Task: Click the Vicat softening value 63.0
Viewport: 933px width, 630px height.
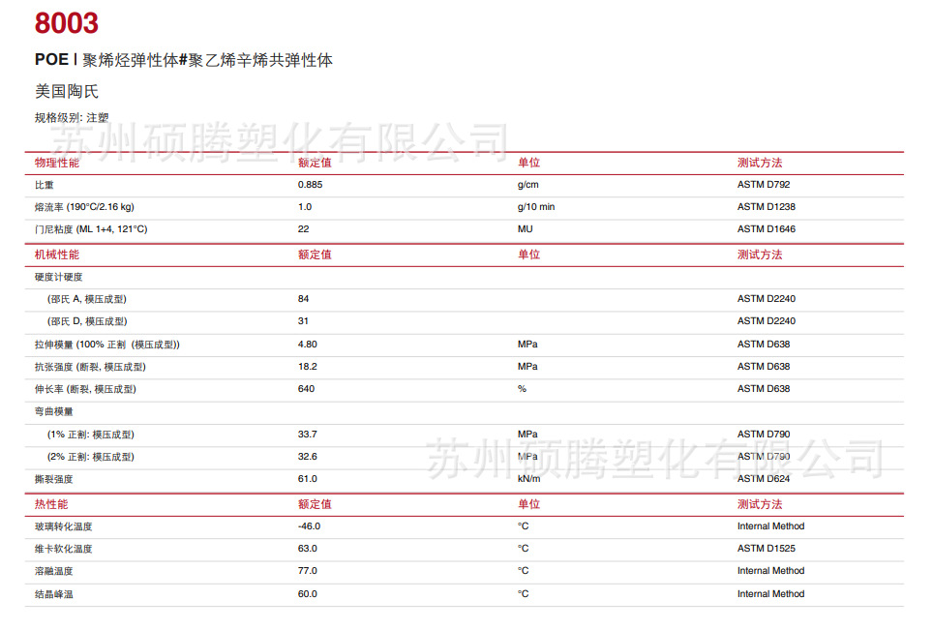Action: pos(308,549)
